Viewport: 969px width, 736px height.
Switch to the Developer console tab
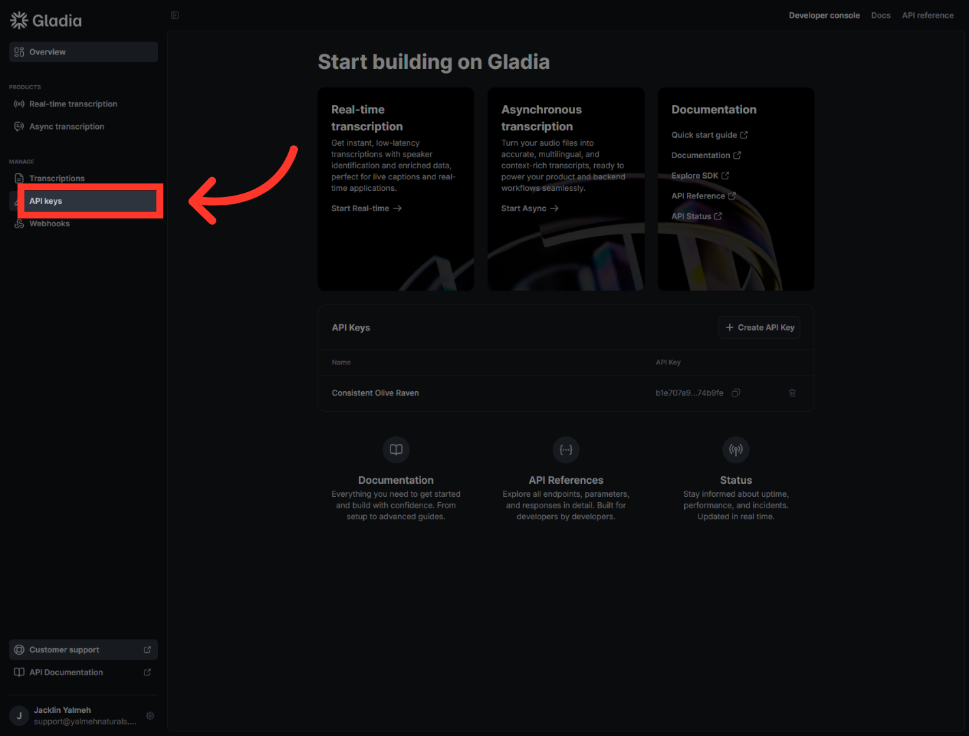click(824, 15)
